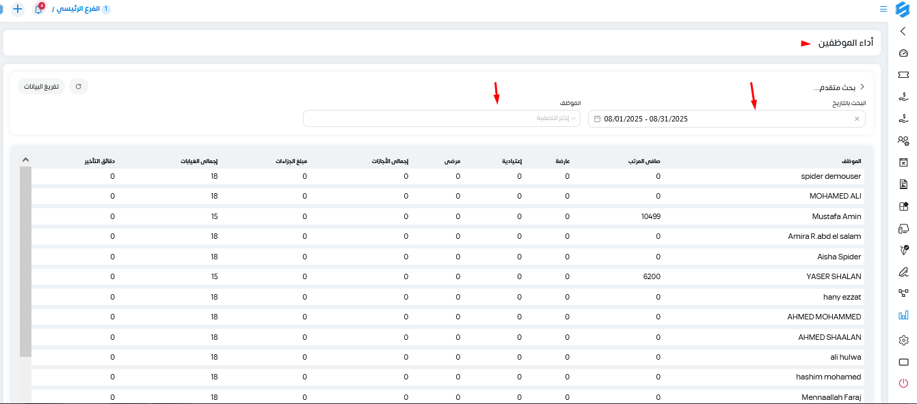Click the إعتيادية column header
The image size is (917, 404).
(x=513, y=160)
